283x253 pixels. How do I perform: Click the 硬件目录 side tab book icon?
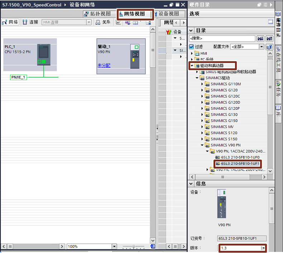click(278, 14)
